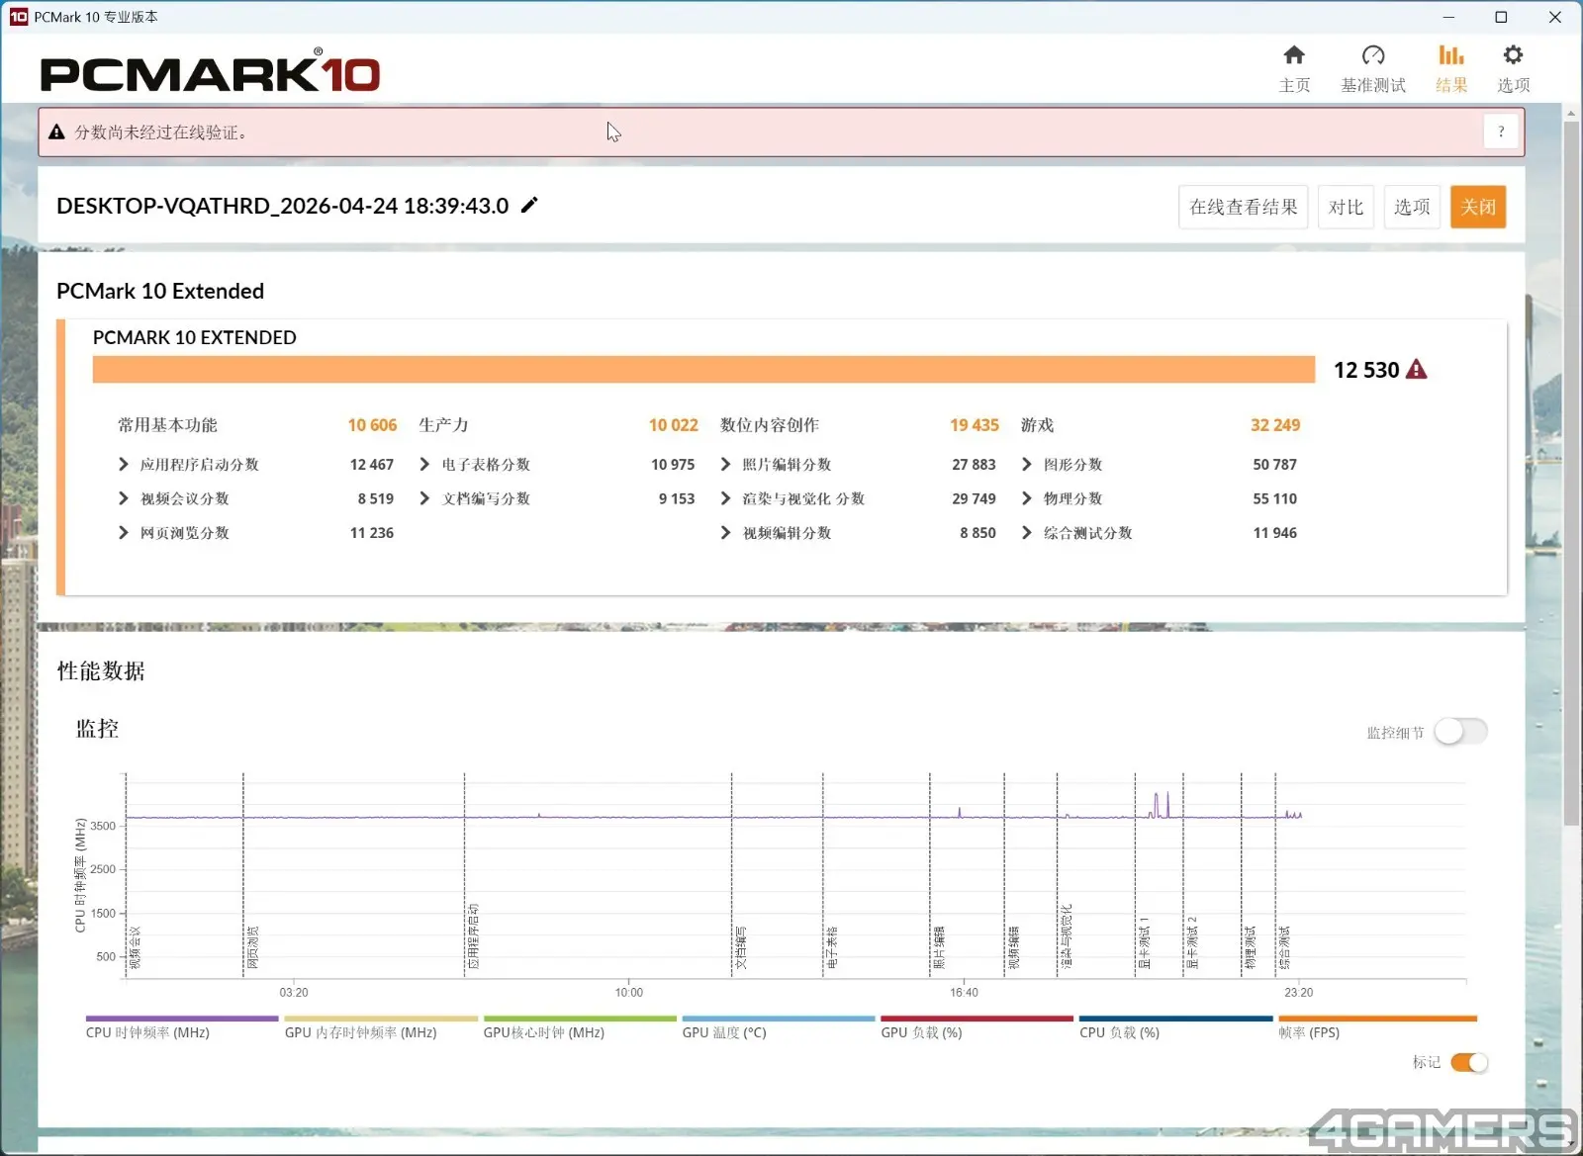Click the red warning triangle beside 12 530
This screenshot has height=1156, width=1583.
pos(1417,370)
